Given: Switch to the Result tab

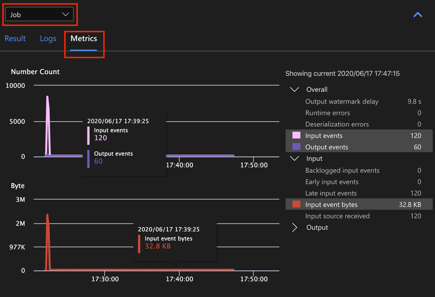Looking at the screenshot, I should coord(15,38).
